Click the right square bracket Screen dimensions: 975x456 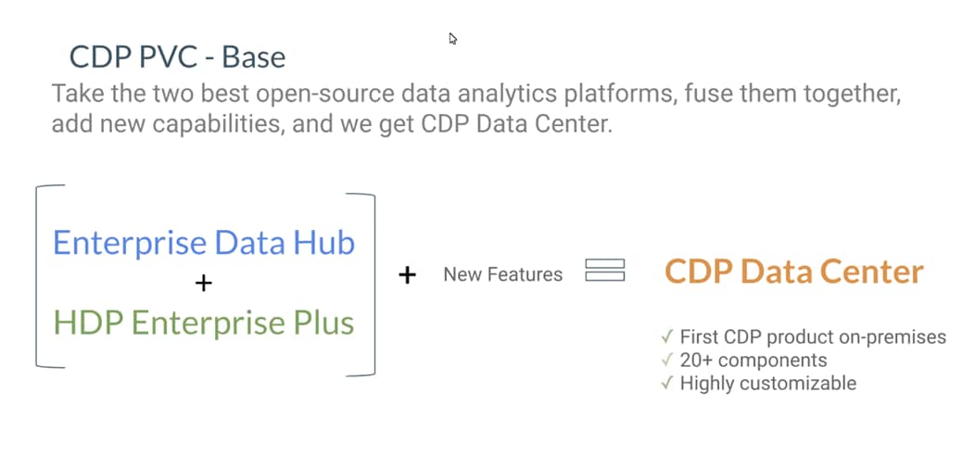(x=361, y=285)
